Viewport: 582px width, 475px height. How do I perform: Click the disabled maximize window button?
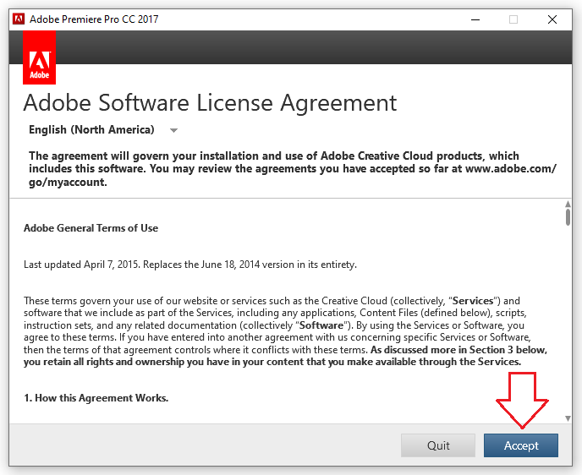click(513, 19)
